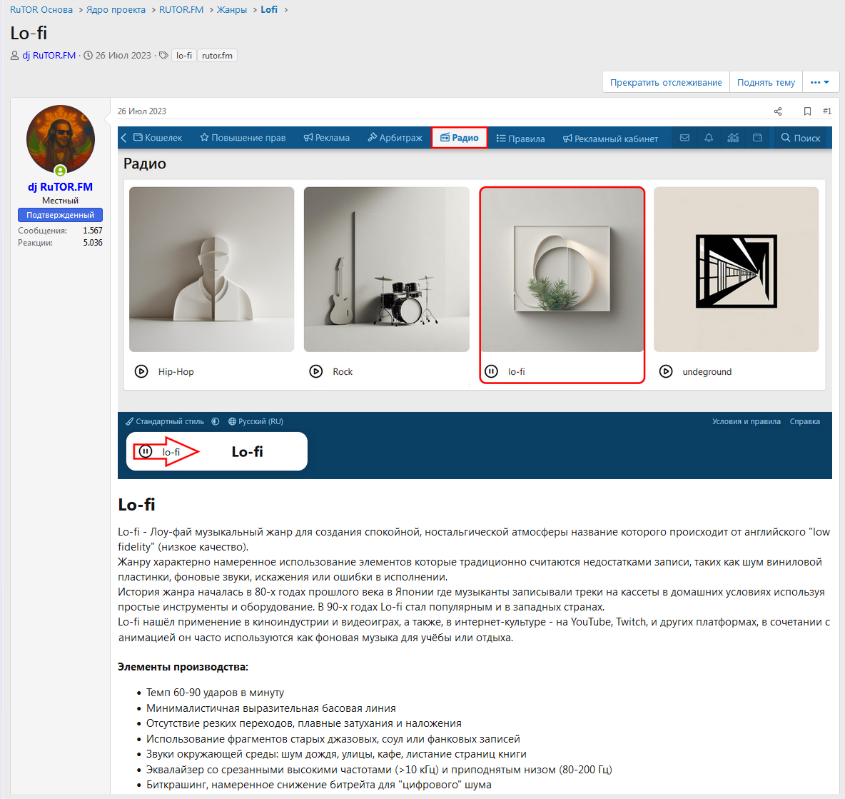Open the three-dots more options dropdown
Image resolution: width=845 pixels, height=799 pixels.
(x=820, y=82)
